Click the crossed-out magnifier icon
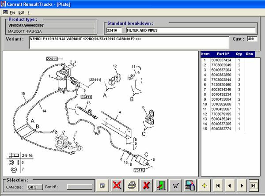This screenshot has width=265, height=196. [117, 185]
